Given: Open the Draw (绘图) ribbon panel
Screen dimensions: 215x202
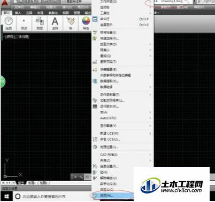Looking at the screenshot, I should click(9, 23).
